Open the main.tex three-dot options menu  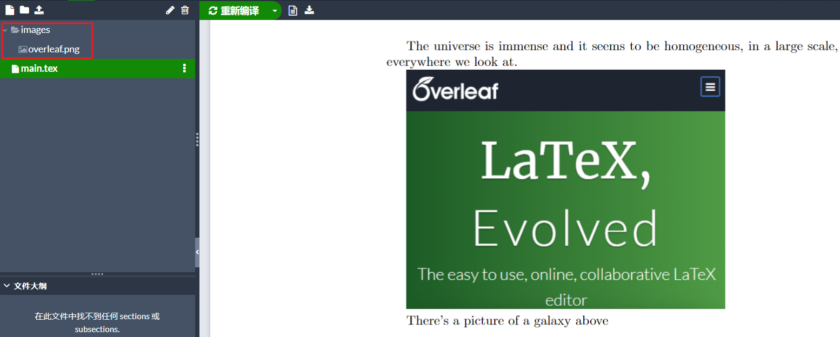click(184, 68)
